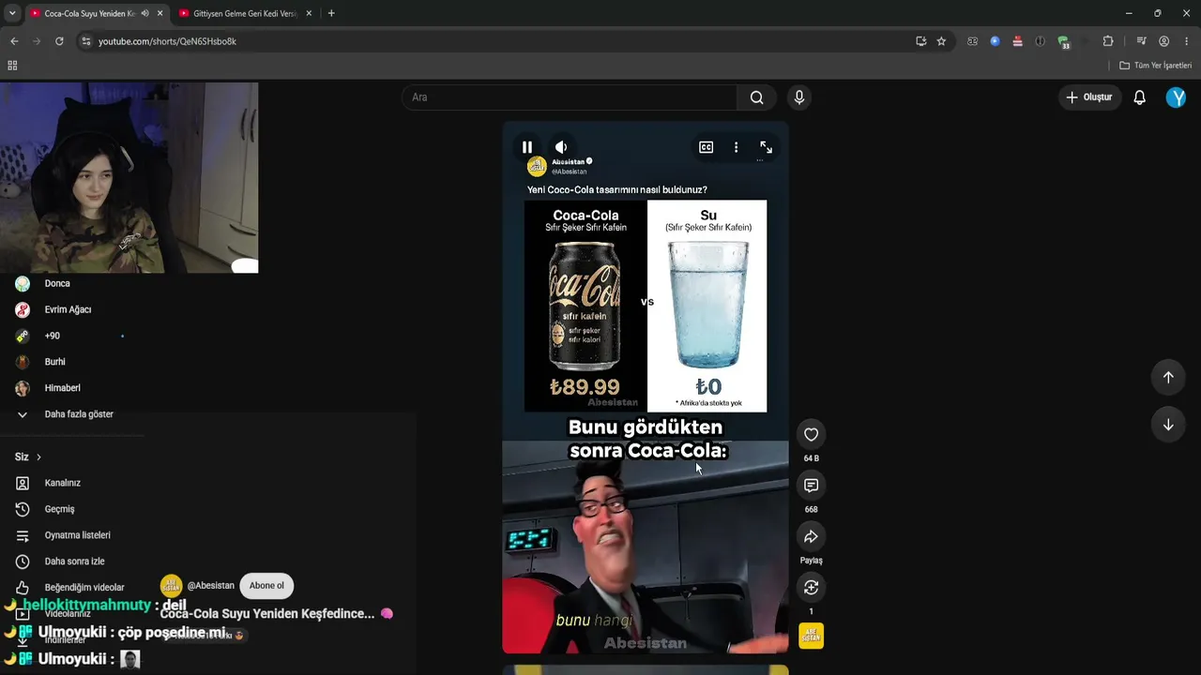The height and width of the screenshot is (675, 1201).
Task: Click the install app icon in address bar
Action: coord(921,41)
